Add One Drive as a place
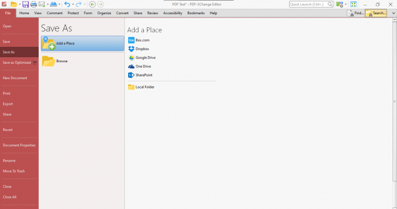Viewport: 397px width, 209px height. click(140, 67)
